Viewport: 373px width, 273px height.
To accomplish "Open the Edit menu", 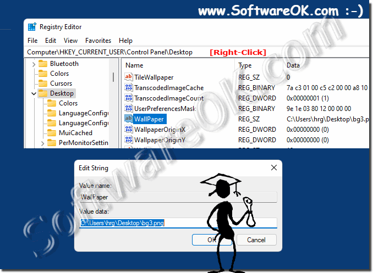I will [x=51, y=41].
